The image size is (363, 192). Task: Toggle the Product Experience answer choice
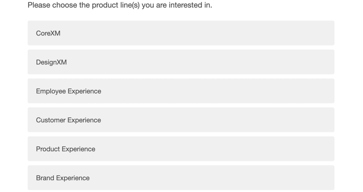[181, 149]
